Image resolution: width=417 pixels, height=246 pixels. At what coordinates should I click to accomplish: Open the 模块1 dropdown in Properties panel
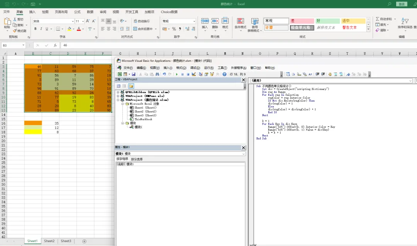pyautogui.click(x=243, y=154)
